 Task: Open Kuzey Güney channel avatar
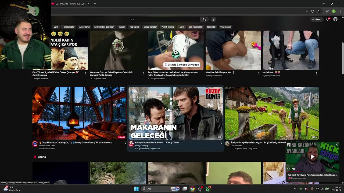pyautogui.click(x=131, y=144)
